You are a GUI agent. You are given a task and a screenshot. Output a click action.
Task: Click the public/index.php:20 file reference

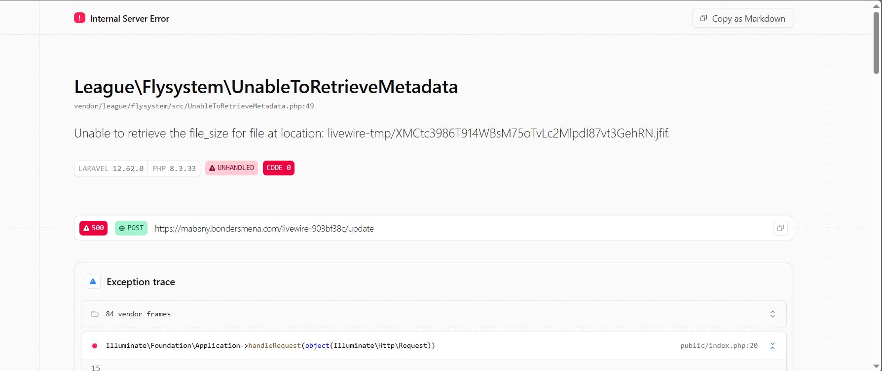point(719,346)
